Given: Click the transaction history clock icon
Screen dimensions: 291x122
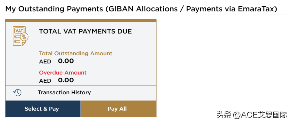Looking at the screenshot, I should click(x=17, y=92).
